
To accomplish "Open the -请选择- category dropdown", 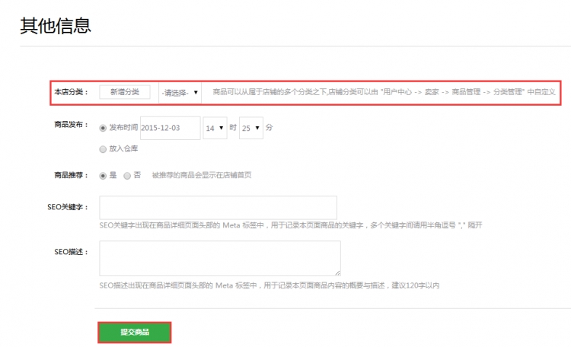I will point(180,93).
